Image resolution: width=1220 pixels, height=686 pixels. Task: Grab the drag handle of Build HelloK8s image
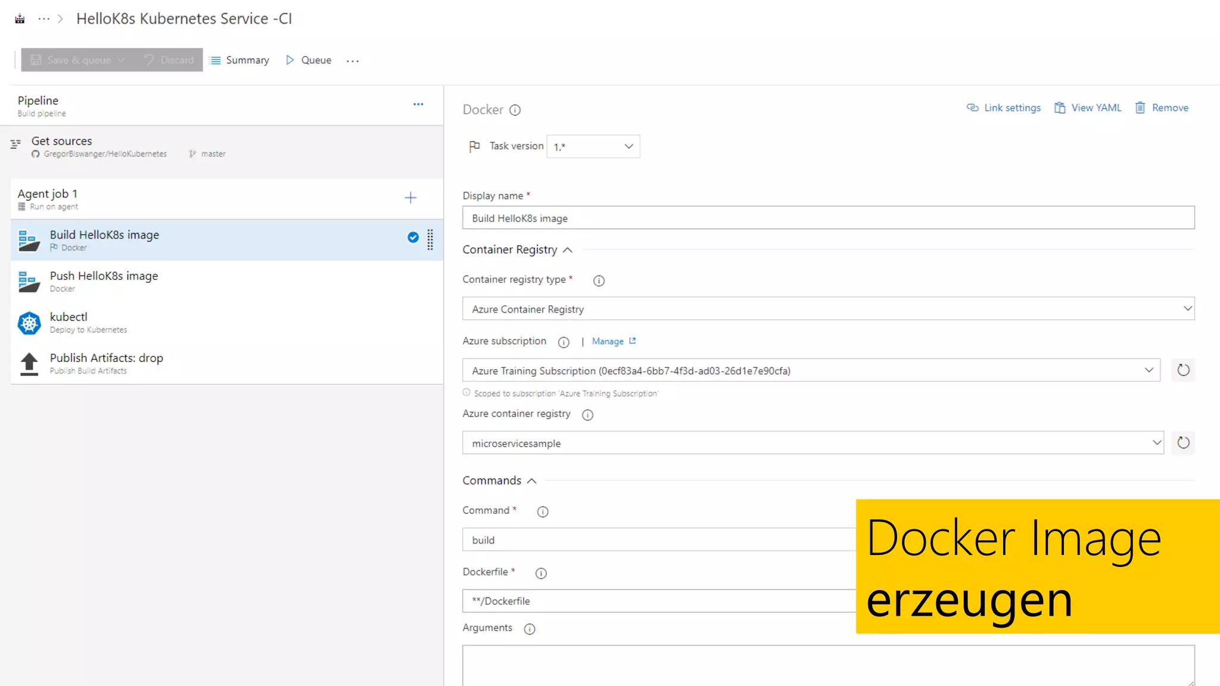[x=430, y=239]
